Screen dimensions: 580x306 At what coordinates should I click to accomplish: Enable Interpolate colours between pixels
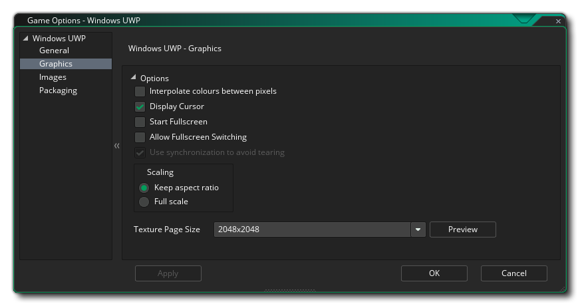click(x=140, y=91)
